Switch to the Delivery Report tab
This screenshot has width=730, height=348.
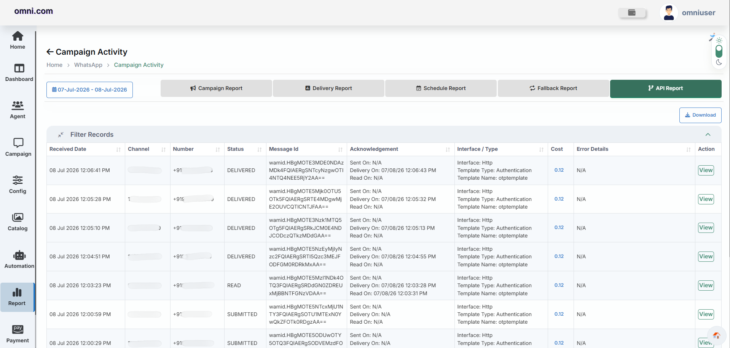(x=328, y=88)
